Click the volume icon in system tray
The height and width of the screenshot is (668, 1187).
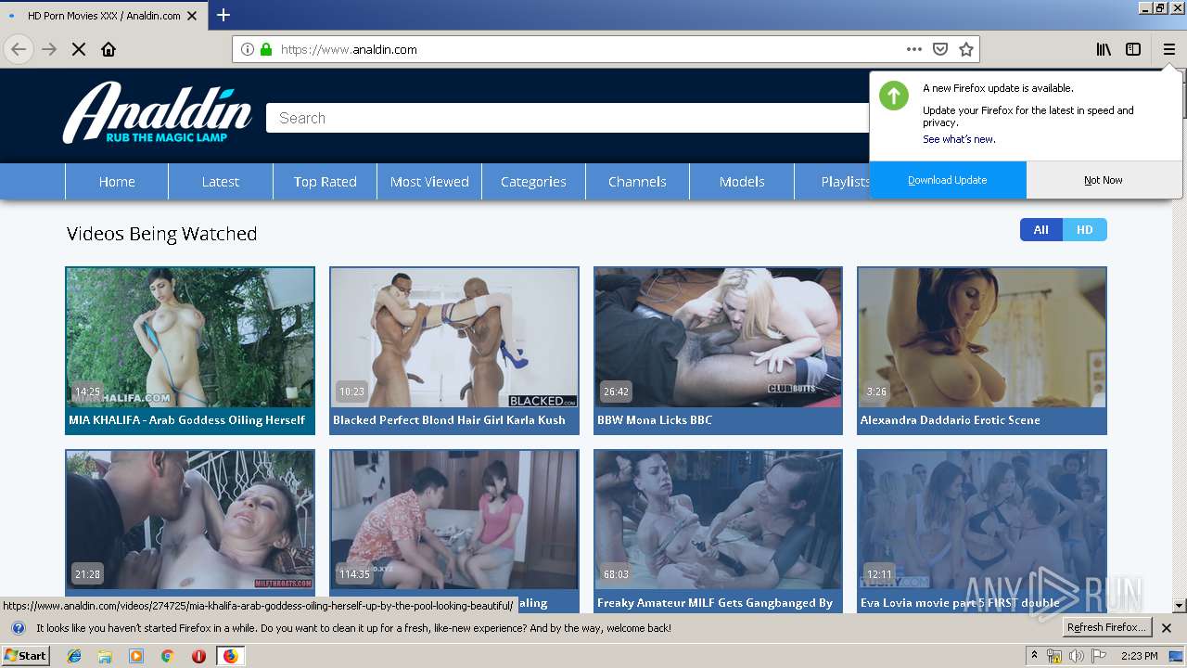pyautogui.click(x=1077, y=656)
